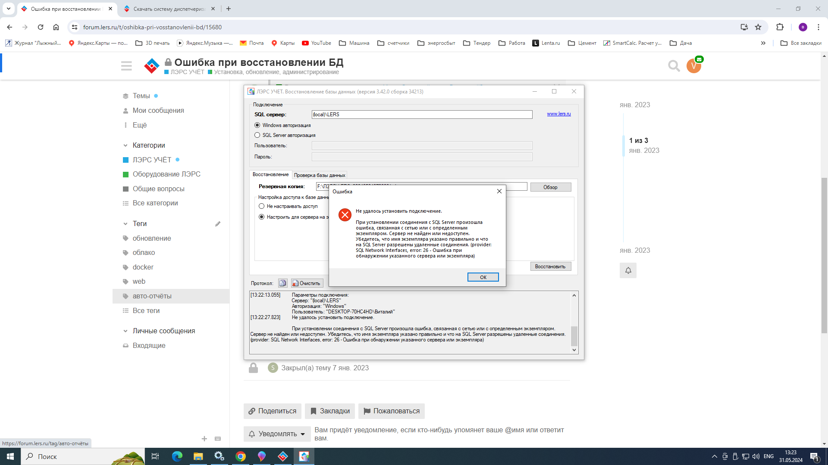Open the Chrome three-dot menu

(819, 27)
